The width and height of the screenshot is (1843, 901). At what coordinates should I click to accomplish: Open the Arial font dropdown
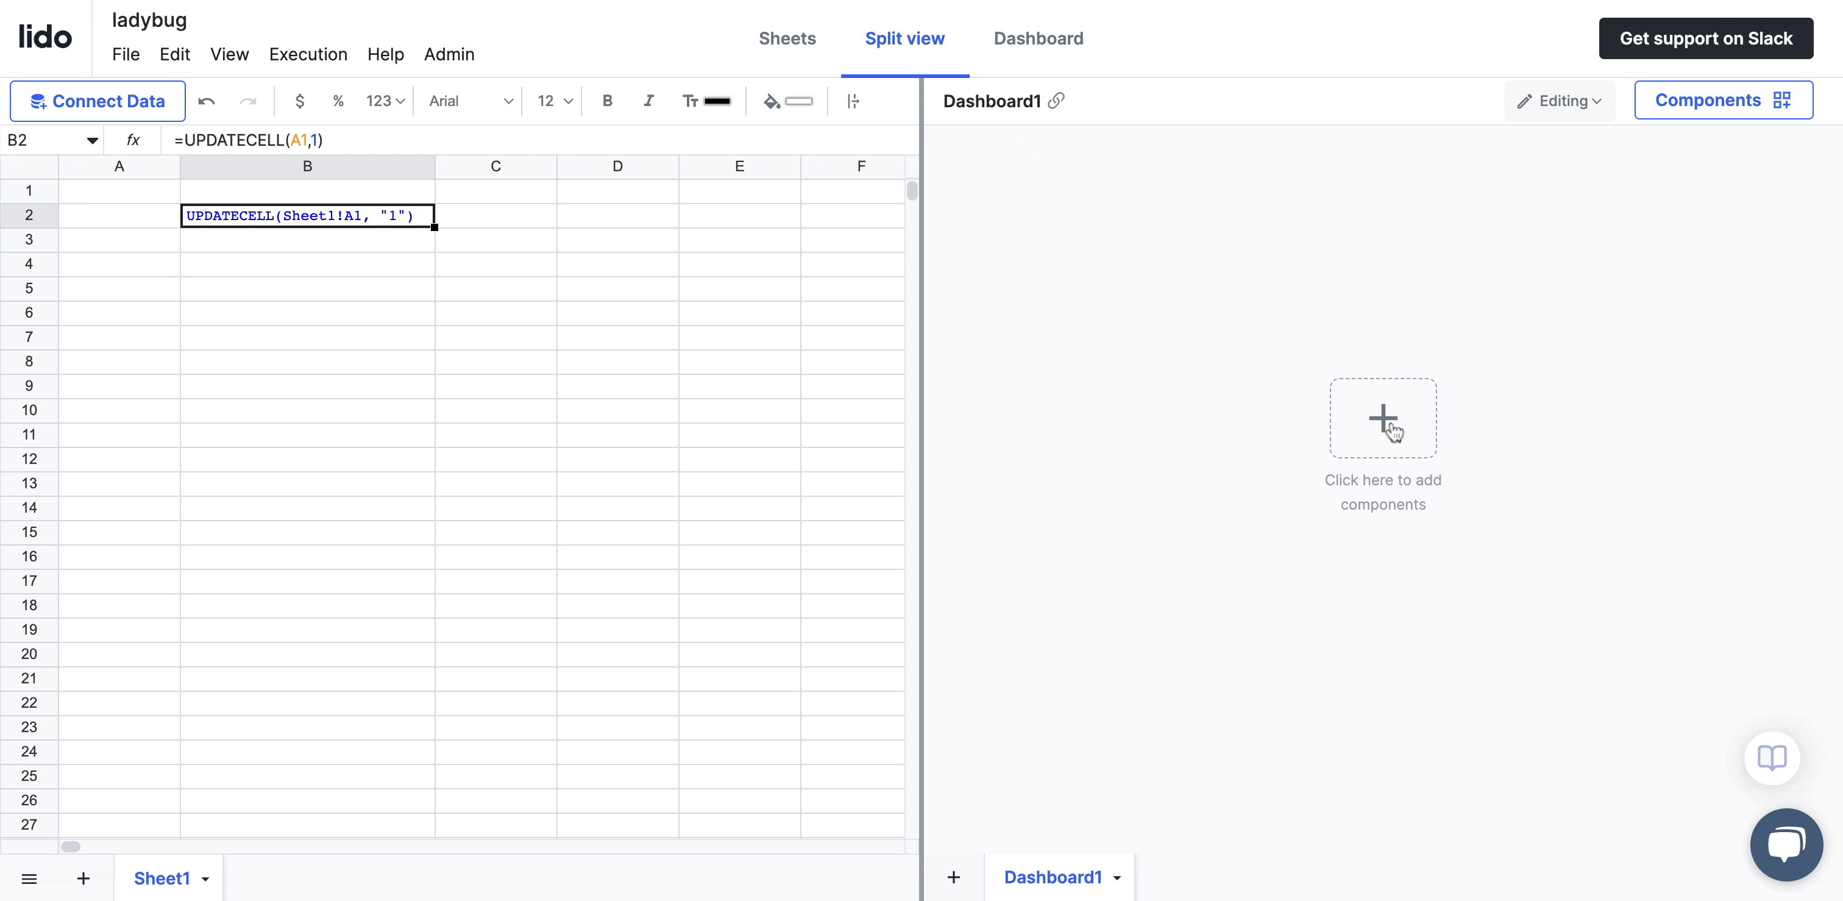471,101
